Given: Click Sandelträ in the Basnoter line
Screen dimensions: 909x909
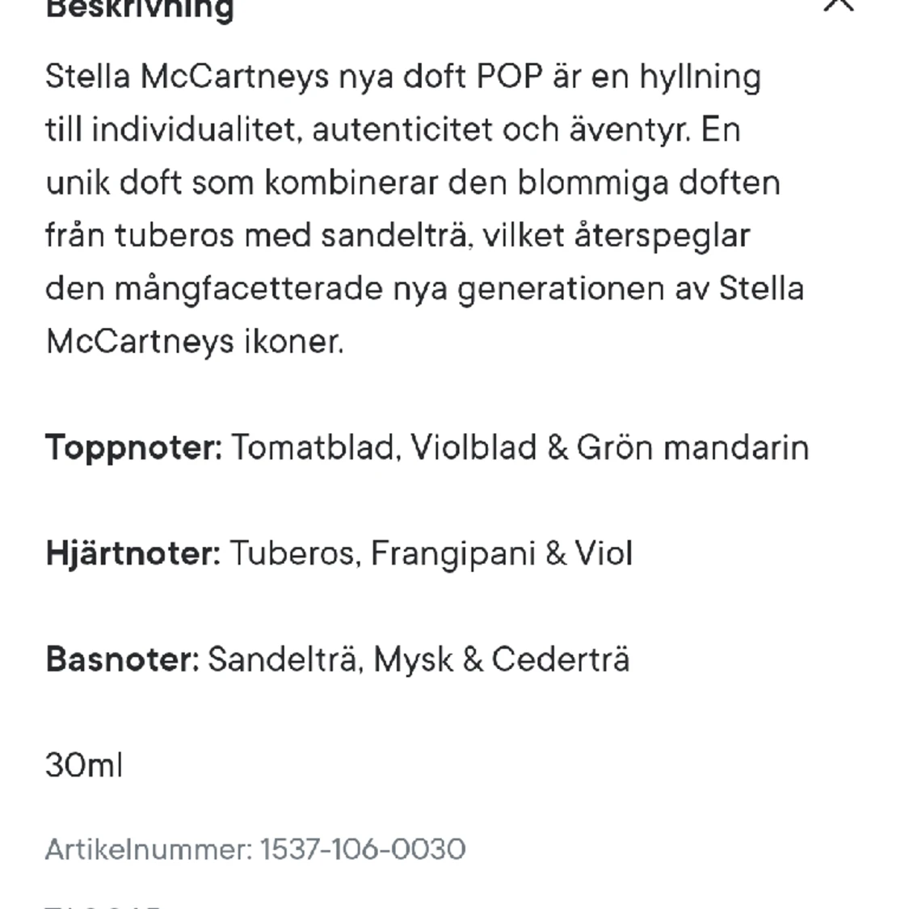Looking at the screenshot, I should point(285,659).
